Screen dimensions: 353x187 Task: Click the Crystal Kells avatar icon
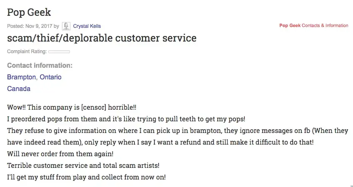click(66, 26)
